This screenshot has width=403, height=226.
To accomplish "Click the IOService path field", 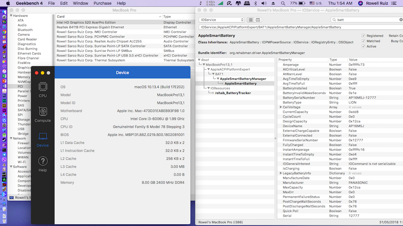I will click(301, 27).
